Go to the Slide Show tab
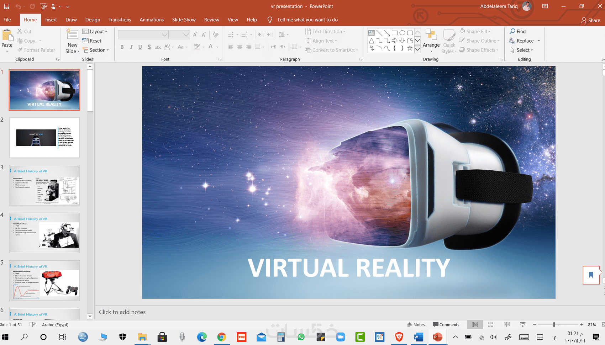Image resolution: width=605 pixels, height=345 pixels. [184, 20]
